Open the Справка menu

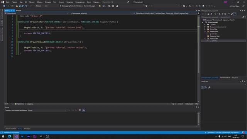[96, 2]
